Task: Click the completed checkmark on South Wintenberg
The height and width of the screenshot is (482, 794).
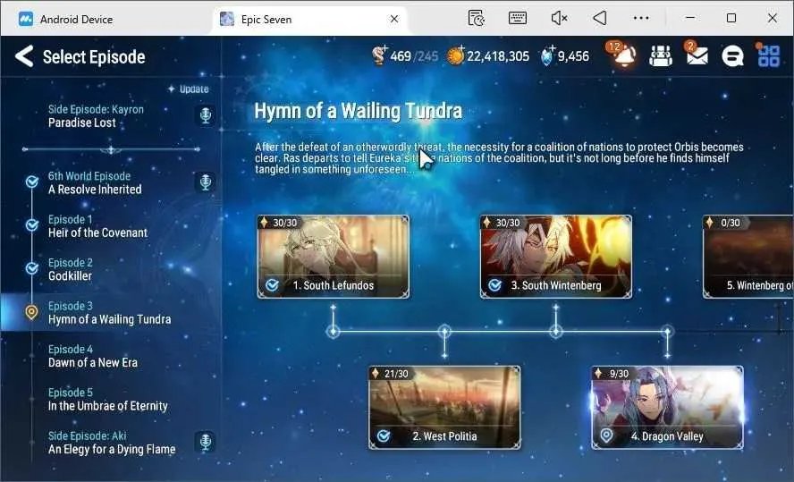Action: (494, 285)
